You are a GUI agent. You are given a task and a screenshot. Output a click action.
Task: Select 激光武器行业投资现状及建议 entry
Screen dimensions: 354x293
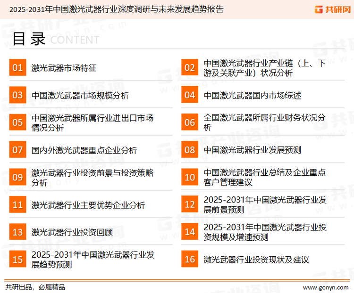point(256,260)
